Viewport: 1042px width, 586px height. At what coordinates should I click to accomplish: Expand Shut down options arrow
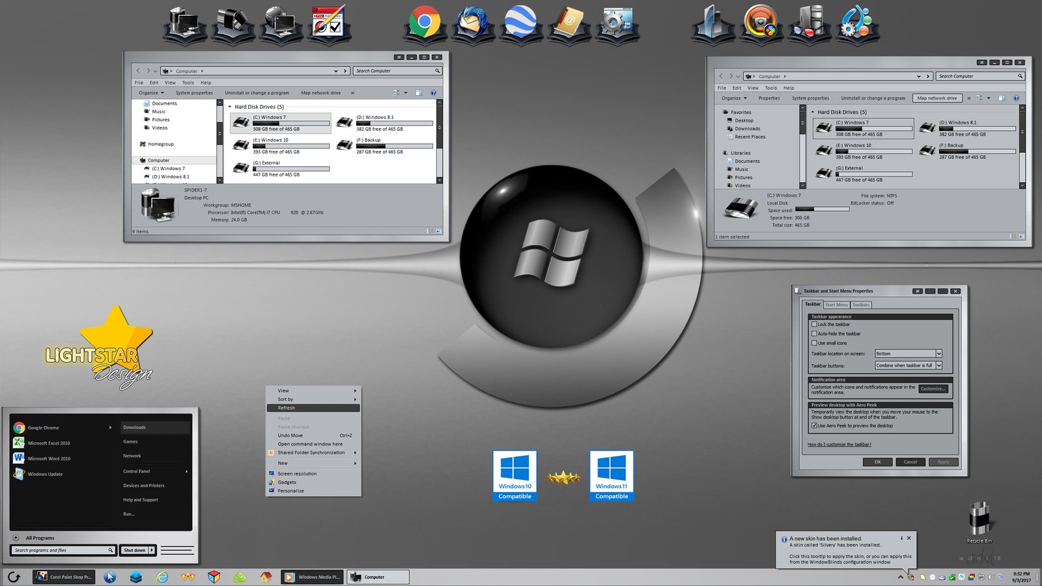[x=152, y=550]
